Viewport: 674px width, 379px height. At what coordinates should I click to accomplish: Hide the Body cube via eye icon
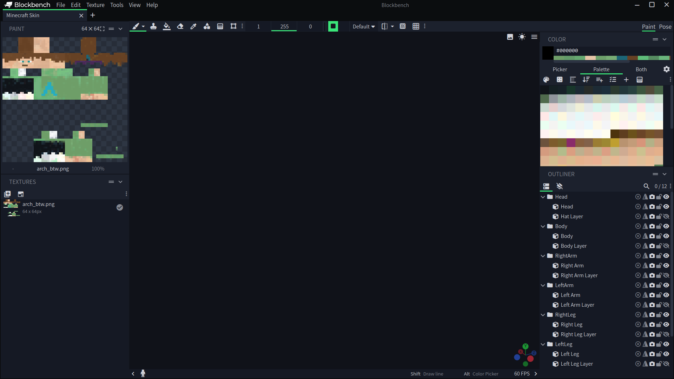click(666, 236)
